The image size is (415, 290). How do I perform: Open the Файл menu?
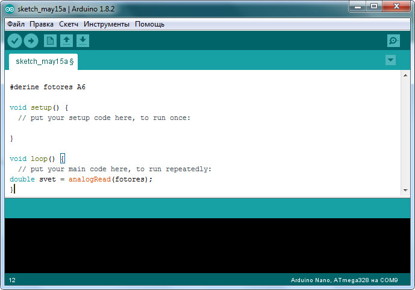point(16,24)
